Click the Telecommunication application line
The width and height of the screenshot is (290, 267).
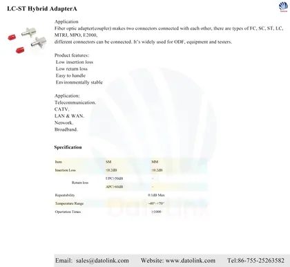[x=75, y=102]
